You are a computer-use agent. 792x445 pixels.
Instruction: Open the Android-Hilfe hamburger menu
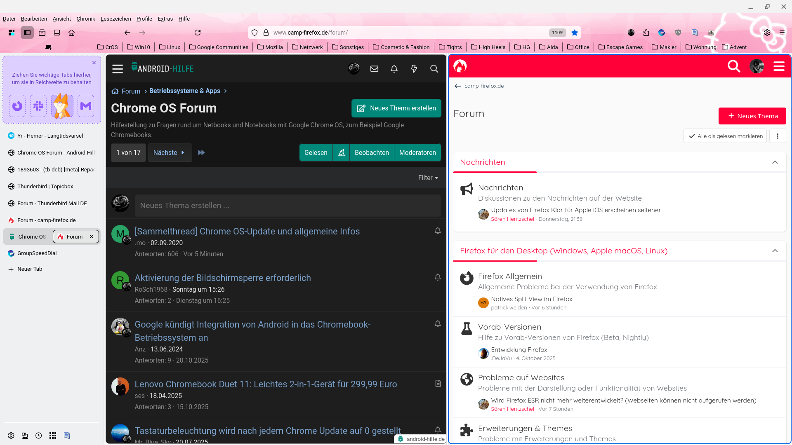tap(118, 69)
